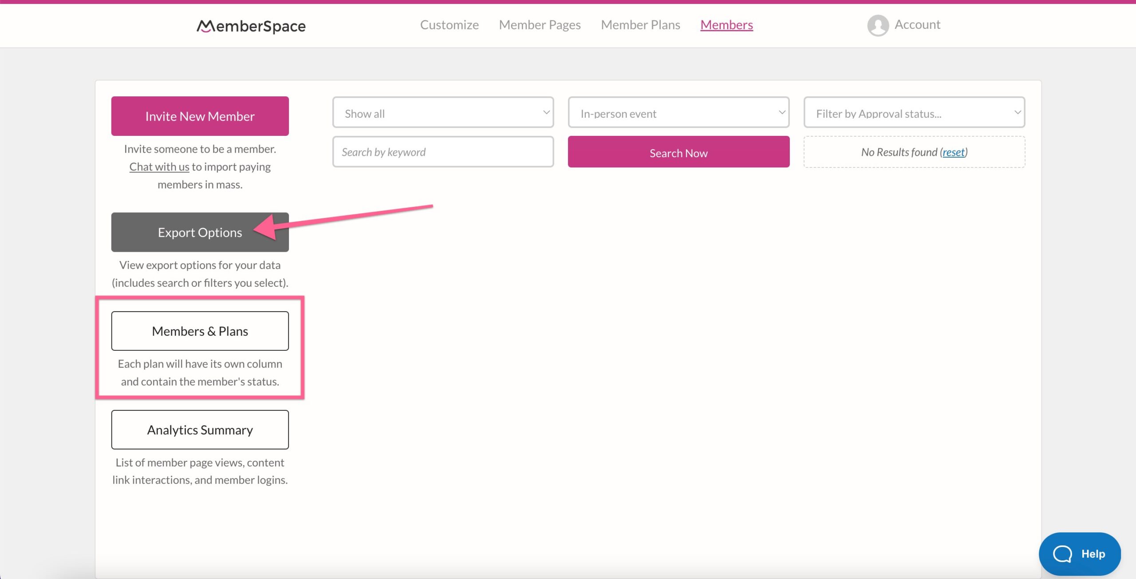
Task: Click the reset link
Action: click(x=954, y=152)
